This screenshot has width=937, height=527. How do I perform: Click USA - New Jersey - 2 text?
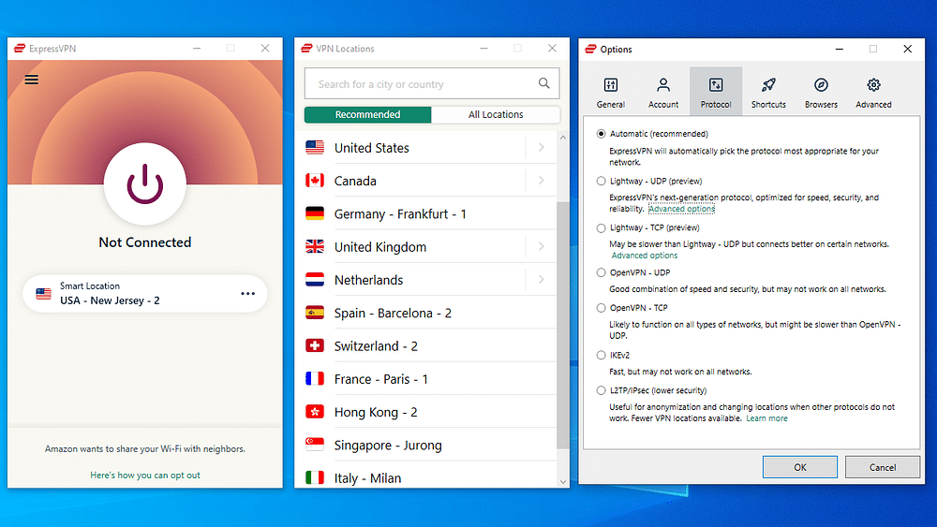click(110, 300)
